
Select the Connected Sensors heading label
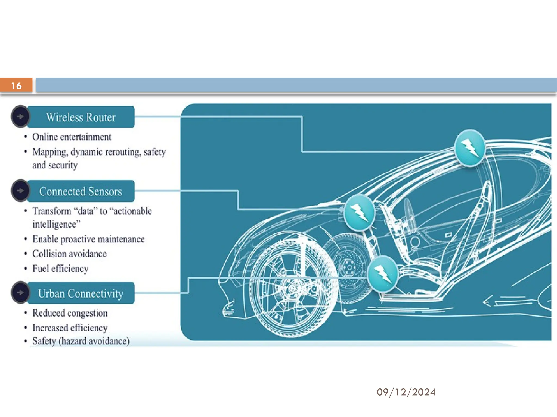click(x=81, y=191)
